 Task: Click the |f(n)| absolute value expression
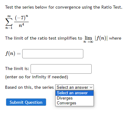point(101,38)
